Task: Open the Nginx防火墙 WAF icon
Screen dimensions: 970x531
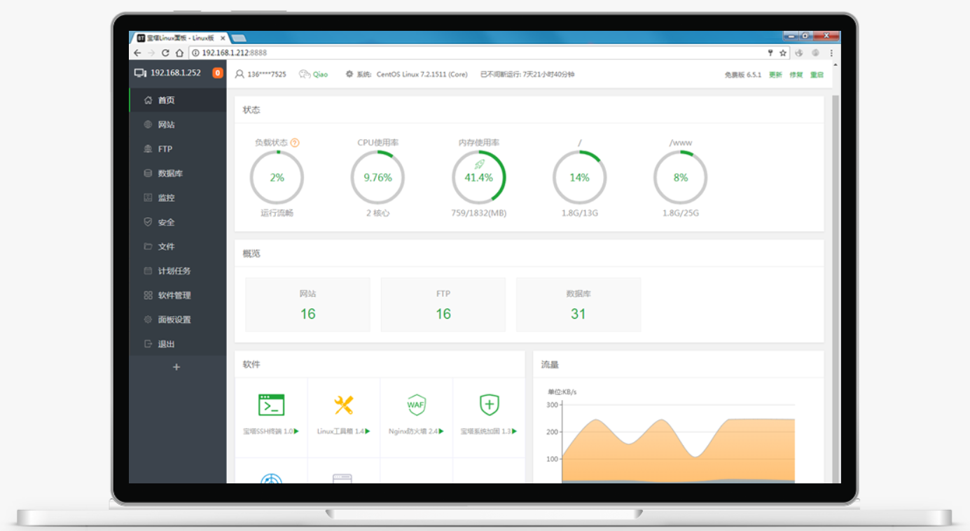Action: click(417, 405)
